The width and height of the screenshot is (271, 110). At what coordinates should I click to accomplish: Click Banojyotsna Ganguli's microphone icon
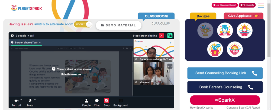pyautogui.click(x=136, y=59)
